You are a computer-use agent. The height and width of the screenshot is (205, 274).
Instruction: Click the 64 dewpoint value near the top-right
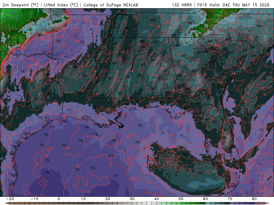pos(259,26)
